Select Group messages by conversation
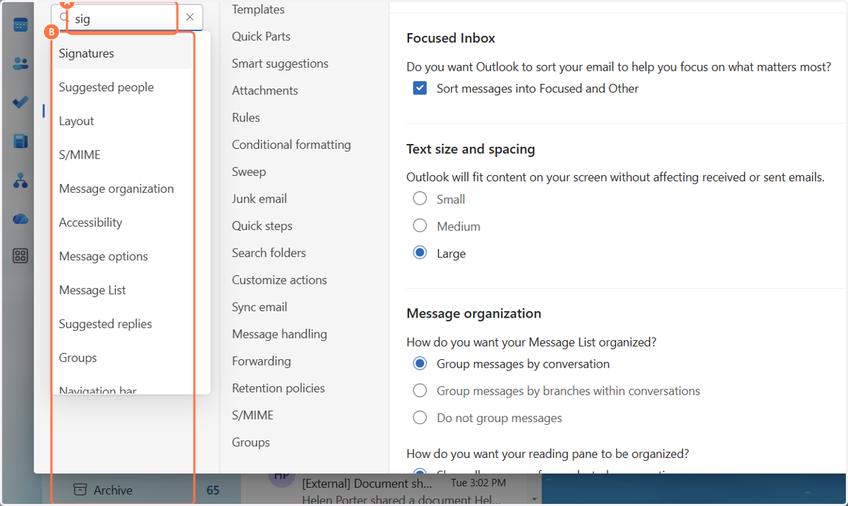 (420, 363)
